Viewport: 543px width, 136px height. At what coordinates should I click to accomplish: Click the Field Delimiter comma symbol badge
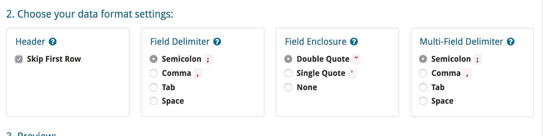click(198, 73)
